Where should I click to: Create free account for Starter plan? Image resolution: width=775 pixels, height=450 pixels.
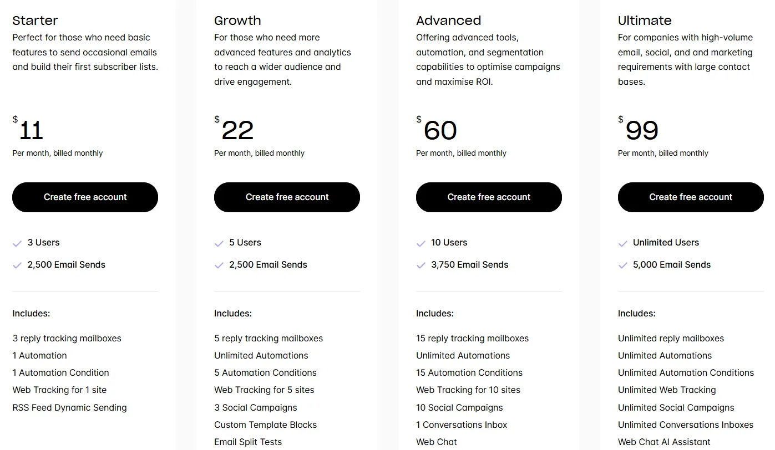85,197
